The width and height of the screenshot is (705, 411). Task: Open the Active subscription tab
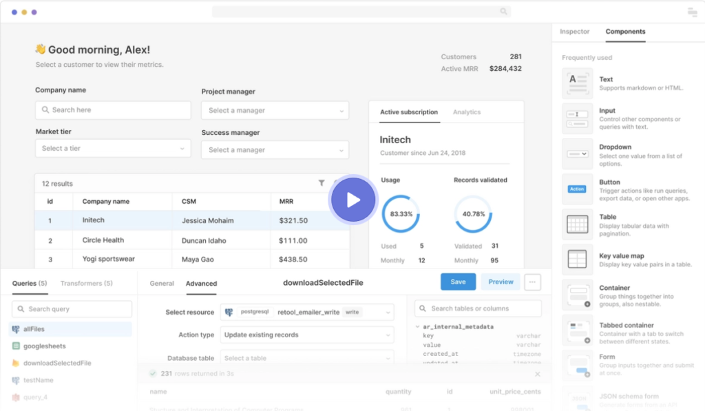[409, 112]
